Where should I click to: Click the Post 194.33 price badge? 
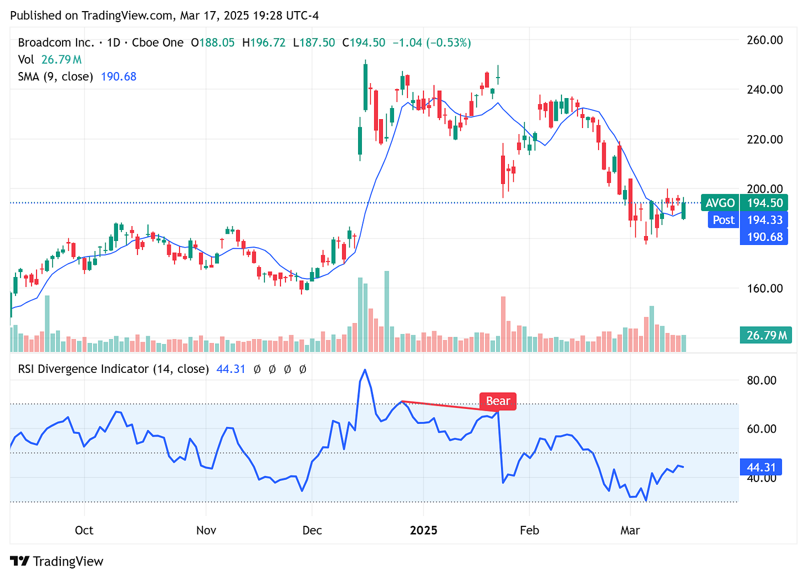pos(745,220)
